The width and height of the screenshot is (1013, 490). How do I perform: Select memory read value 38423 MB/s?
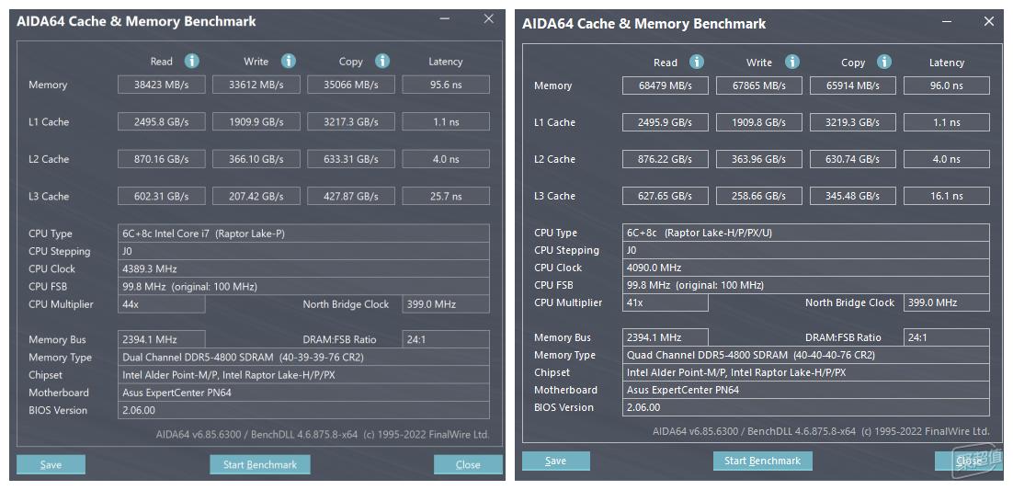(x=162, y=85)
